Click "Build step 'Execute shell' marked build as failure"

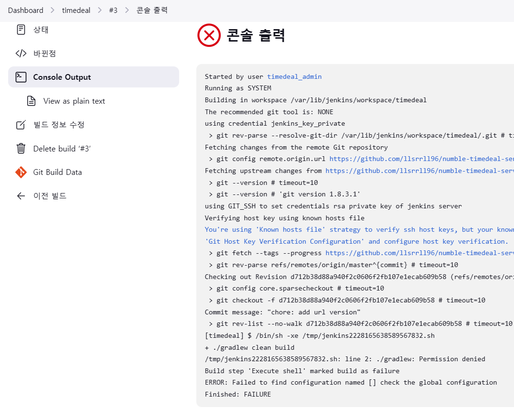302,371
